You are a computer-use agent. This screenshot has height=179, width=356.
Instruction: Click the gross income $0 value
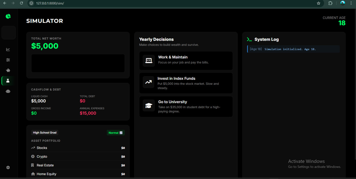34,113
